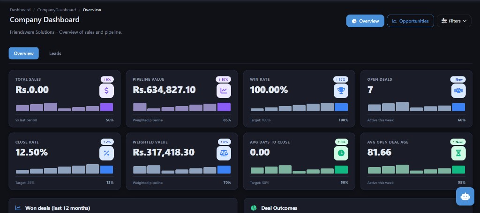480x213 pixels.
Task: Click the chart icon beside Won deals heading
Action: tap(18, 208)
